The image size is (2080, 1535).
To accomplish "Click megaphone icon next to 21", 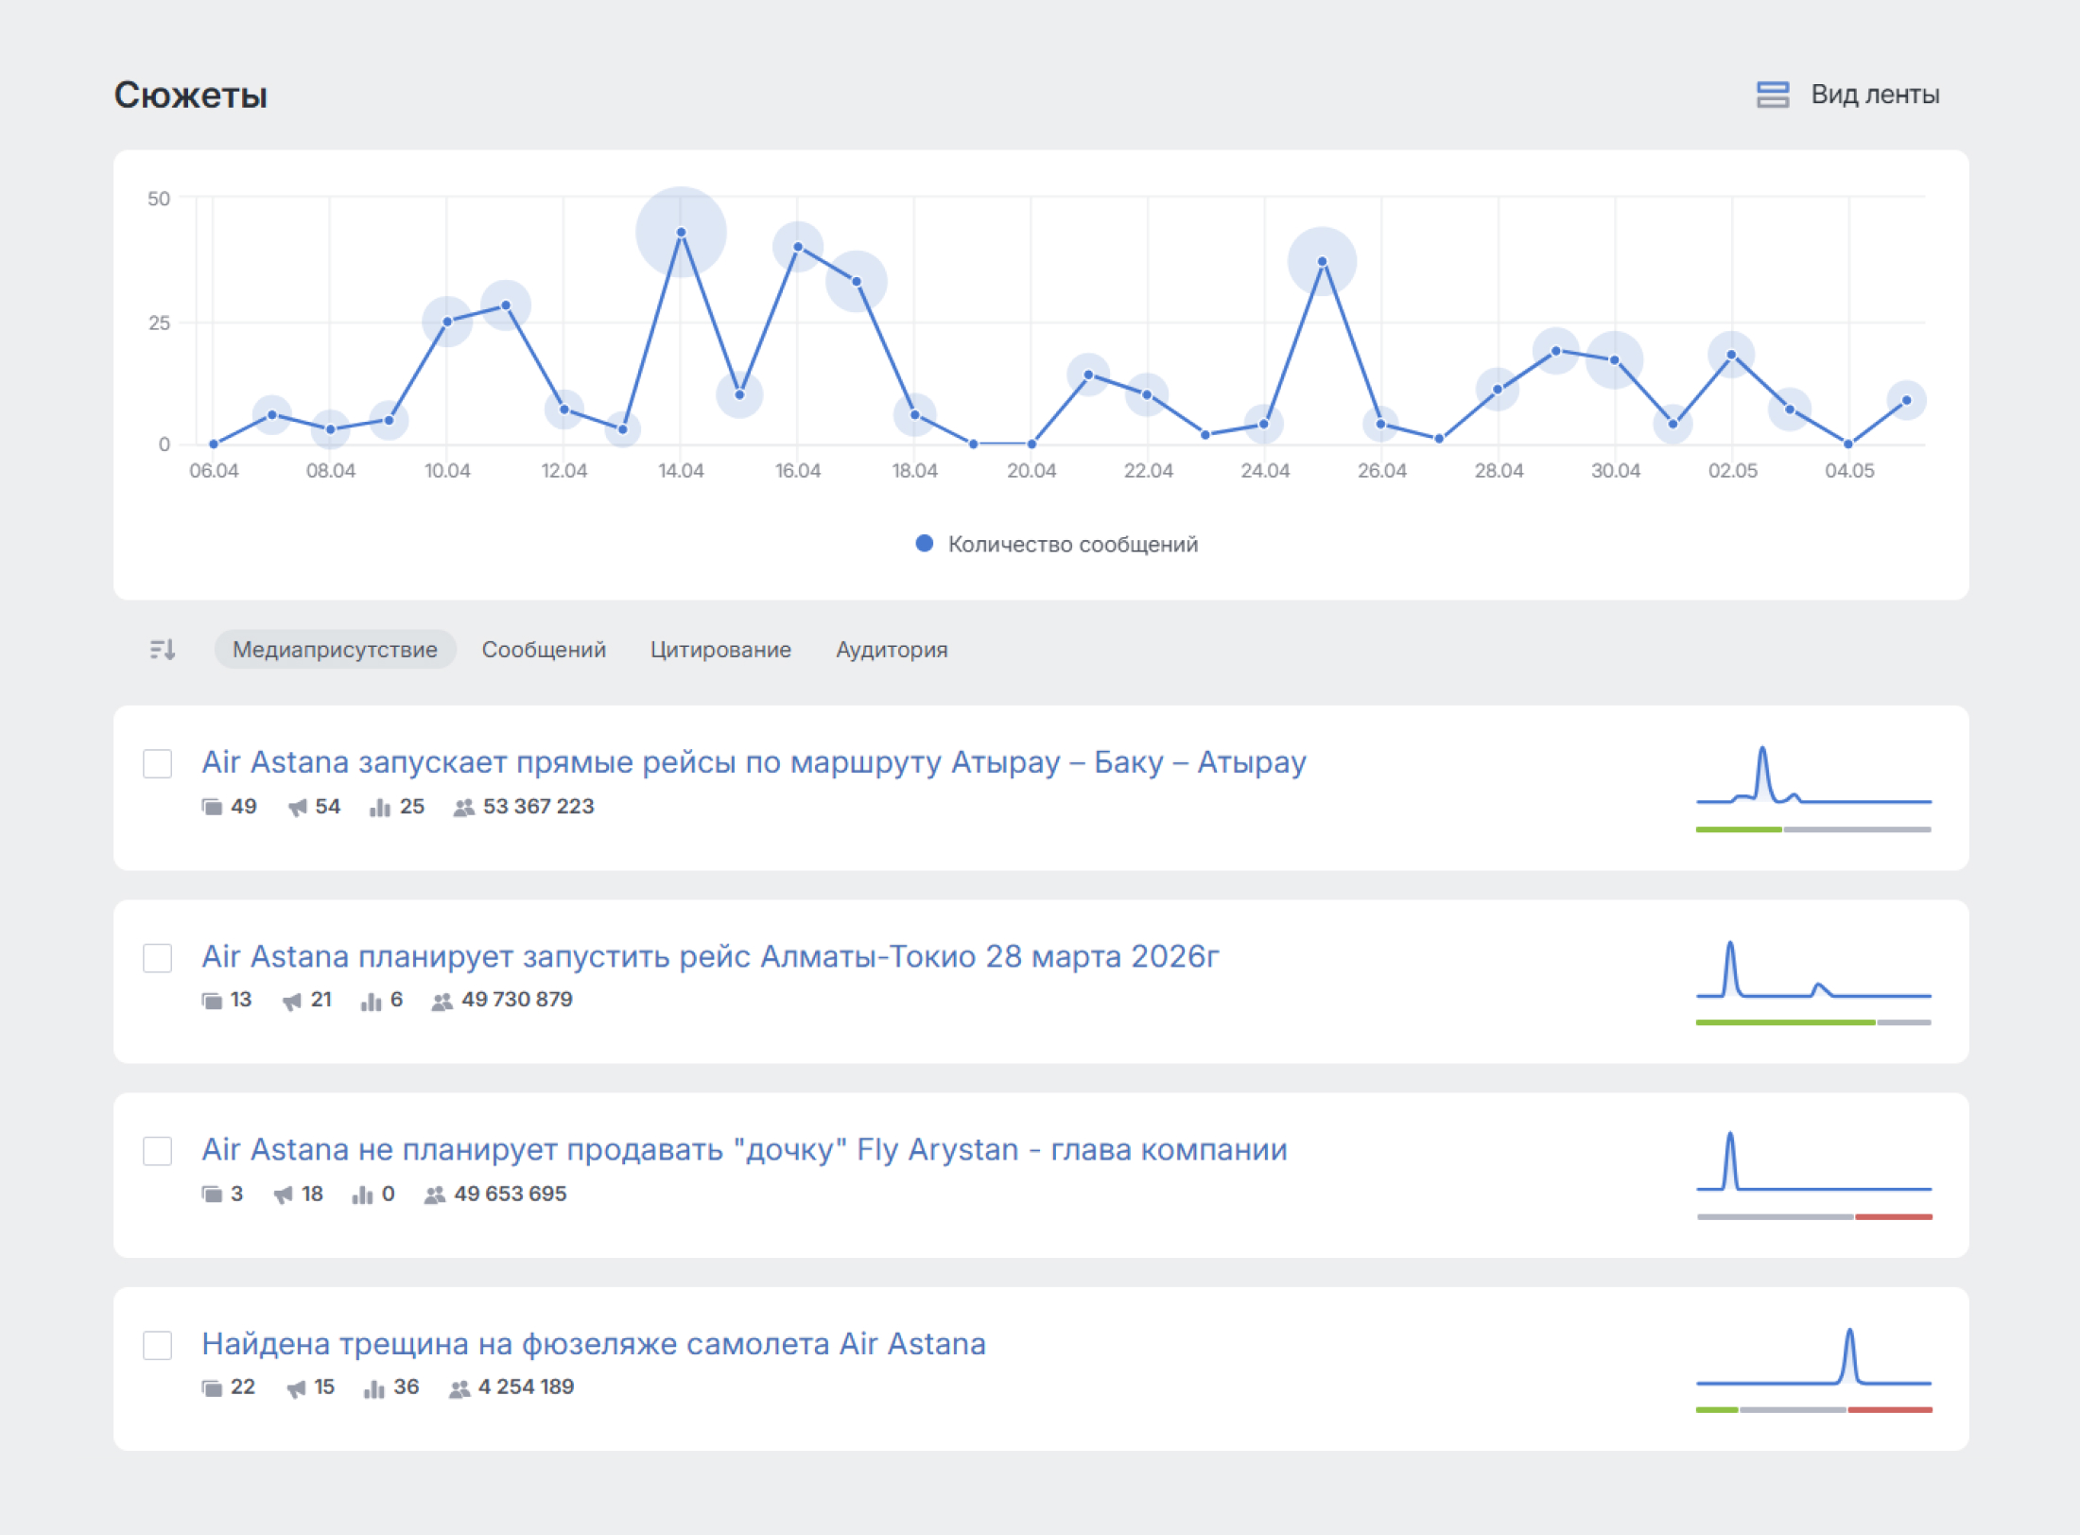I will point(292,1001).
